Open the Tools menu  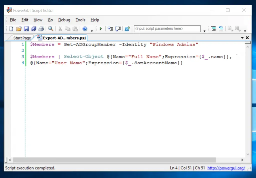point(80,20)
